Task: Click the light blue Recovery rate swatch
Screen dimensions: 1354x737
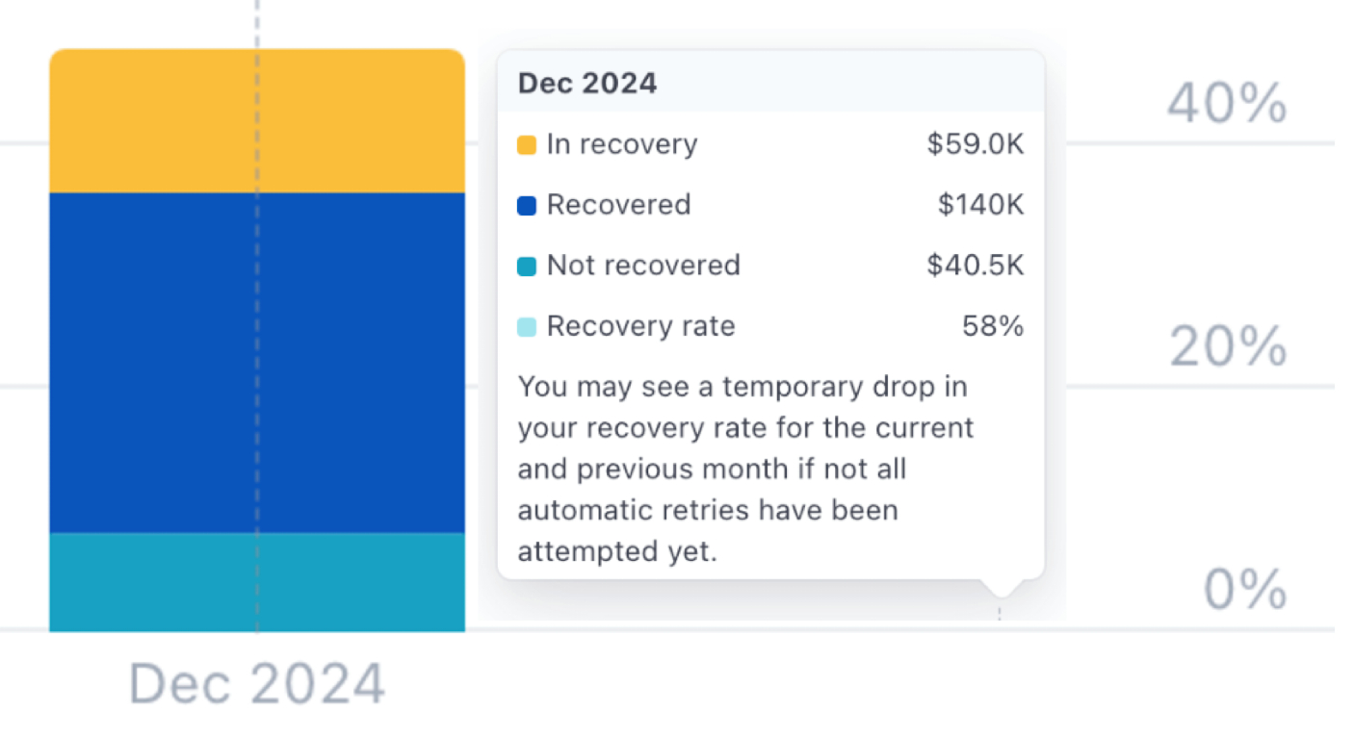Action: click(527, 327)
